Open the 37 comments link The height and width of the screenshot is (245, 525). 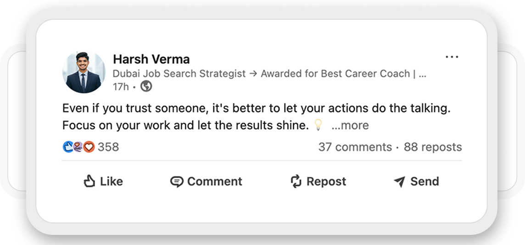pyautogui.click(x=355, y=147)
